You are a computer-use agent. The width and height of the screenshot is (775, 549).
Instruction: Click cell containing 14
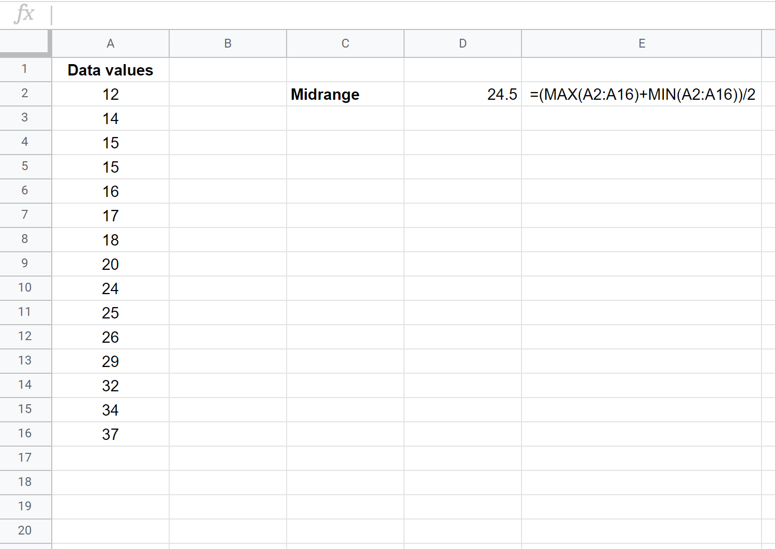click(x=111, y=118)
